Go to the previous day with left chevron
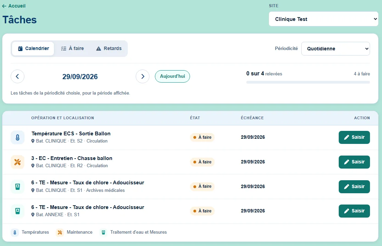 pos(18,76)
